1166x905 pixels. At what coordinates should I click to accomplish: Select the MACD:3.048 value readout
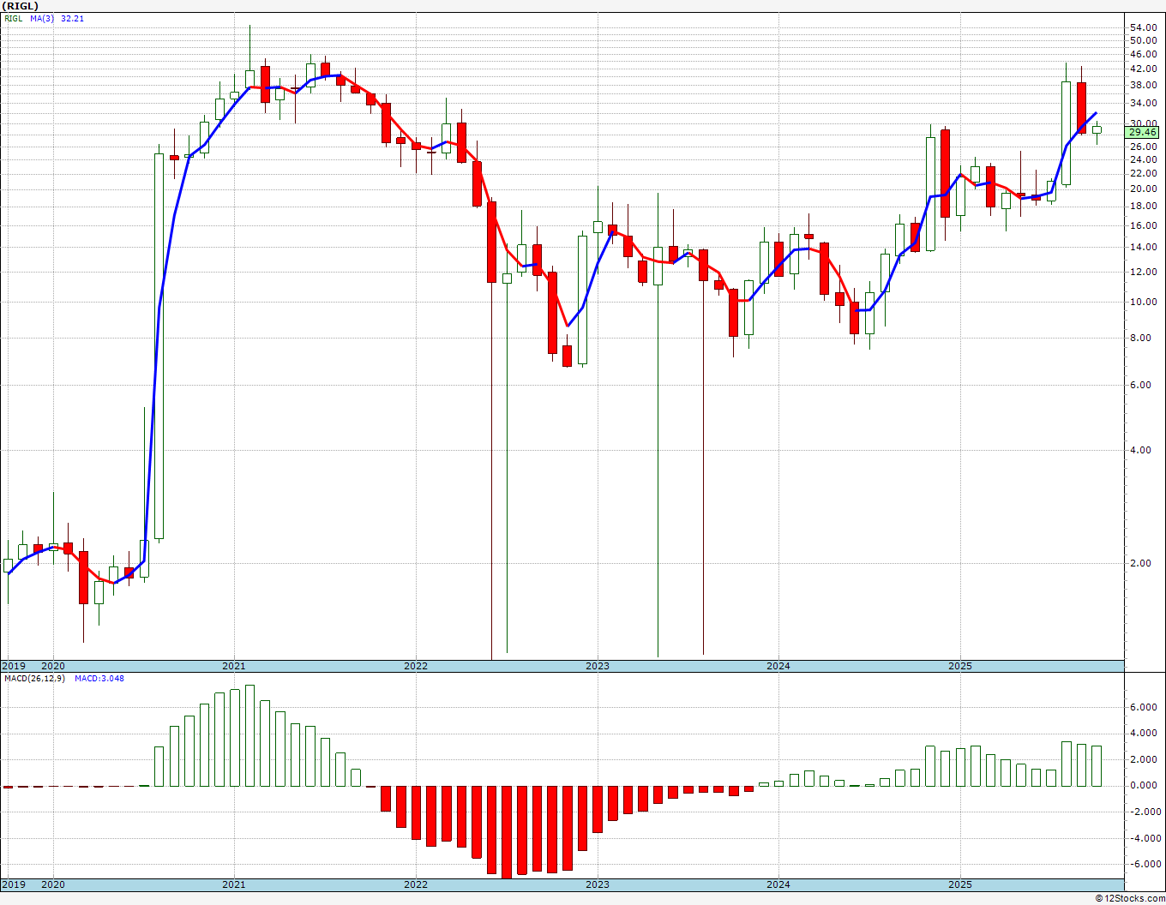pyautogui.click(x=99, y=679)
